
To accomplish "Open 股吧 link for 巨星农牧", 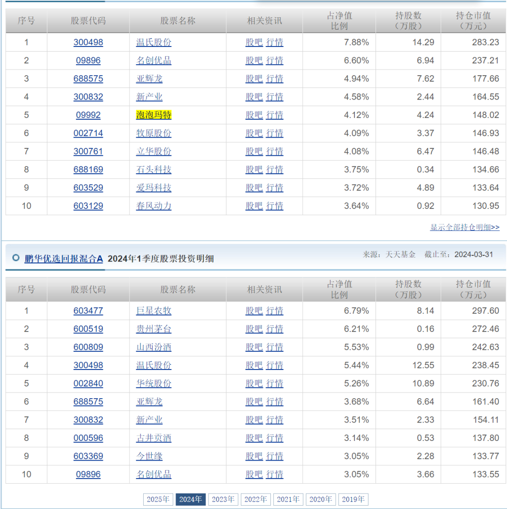I will (254, 311).
